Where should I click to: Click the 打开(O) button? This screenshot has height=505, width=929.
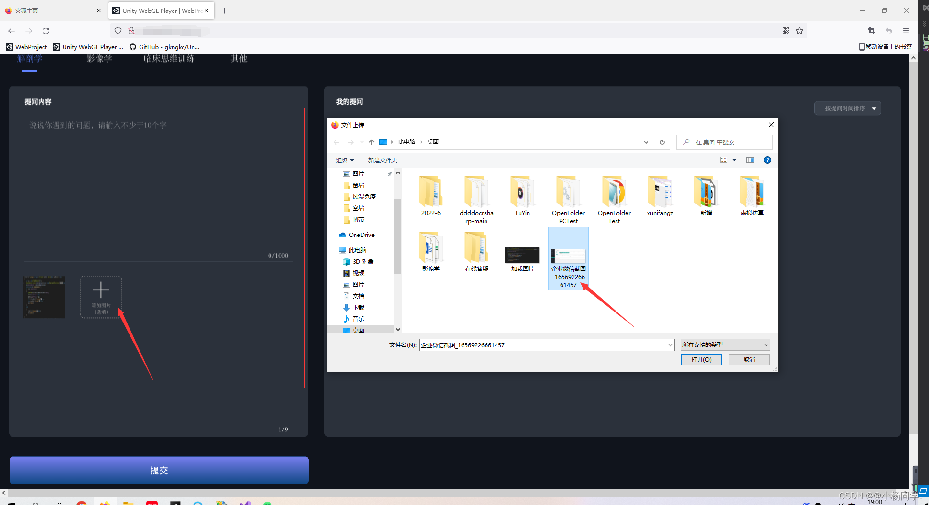[701, 359]
